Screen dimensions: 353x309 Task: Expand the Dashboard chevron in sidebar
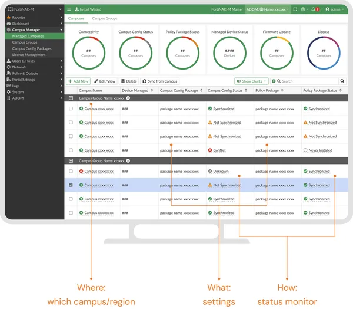click(61, 24)
